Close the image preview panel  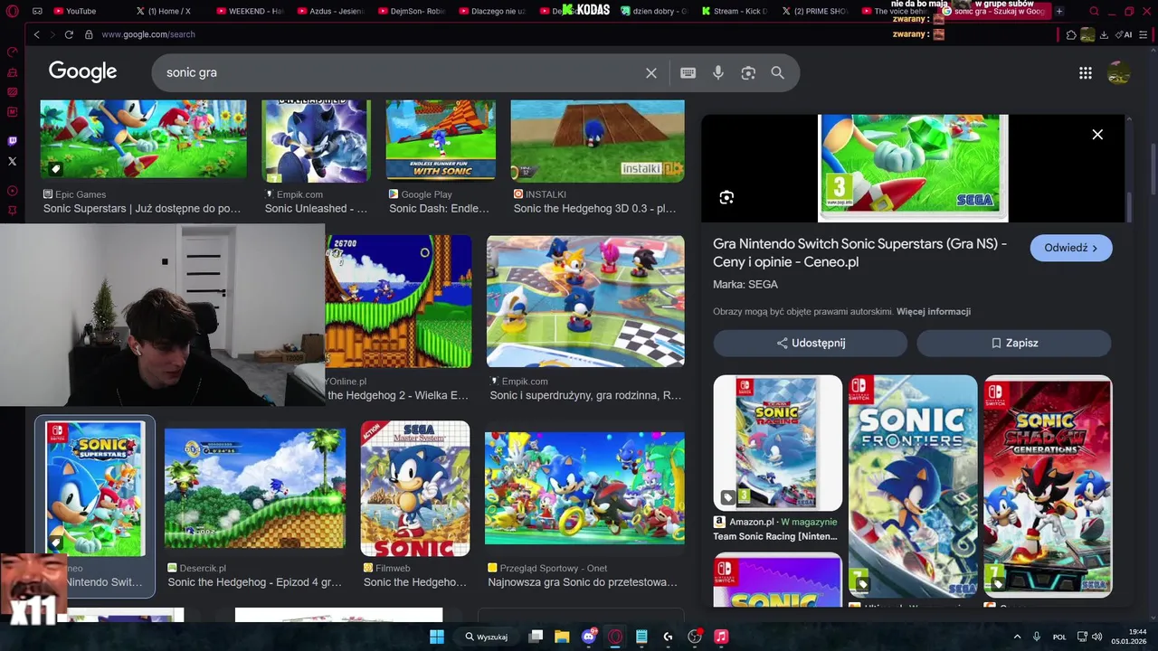click(1097, 135)
